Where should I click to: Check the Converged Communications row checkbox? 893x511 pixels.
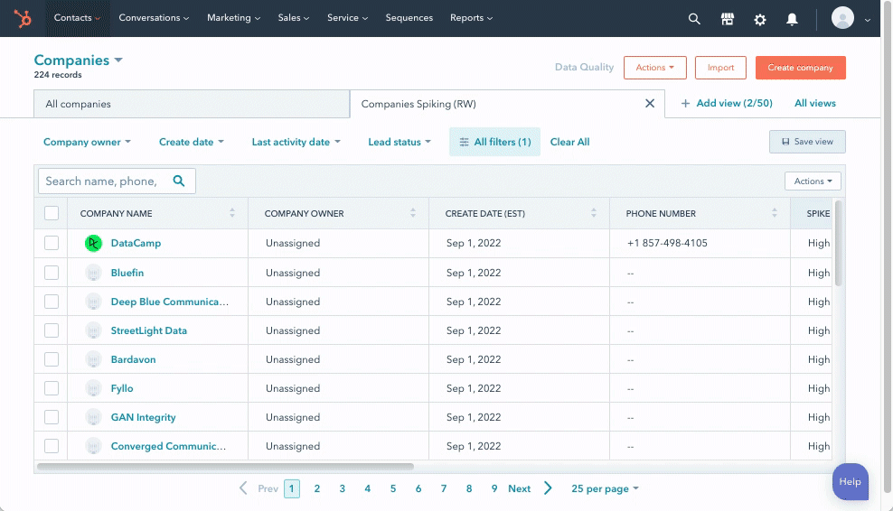pos(52,446)
